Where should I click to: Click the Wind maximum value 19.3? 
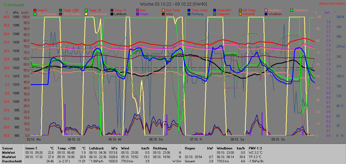tap(146, 157)
